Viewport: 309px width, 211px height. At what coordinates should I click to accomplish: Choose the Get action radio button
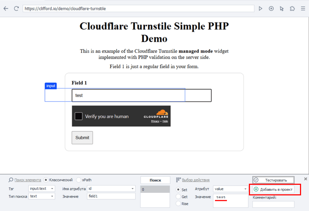(178, 197)
